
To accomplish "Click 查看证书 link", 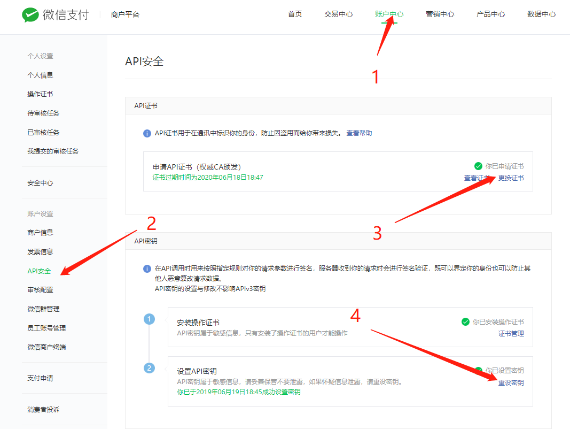I will pos(477,178).
